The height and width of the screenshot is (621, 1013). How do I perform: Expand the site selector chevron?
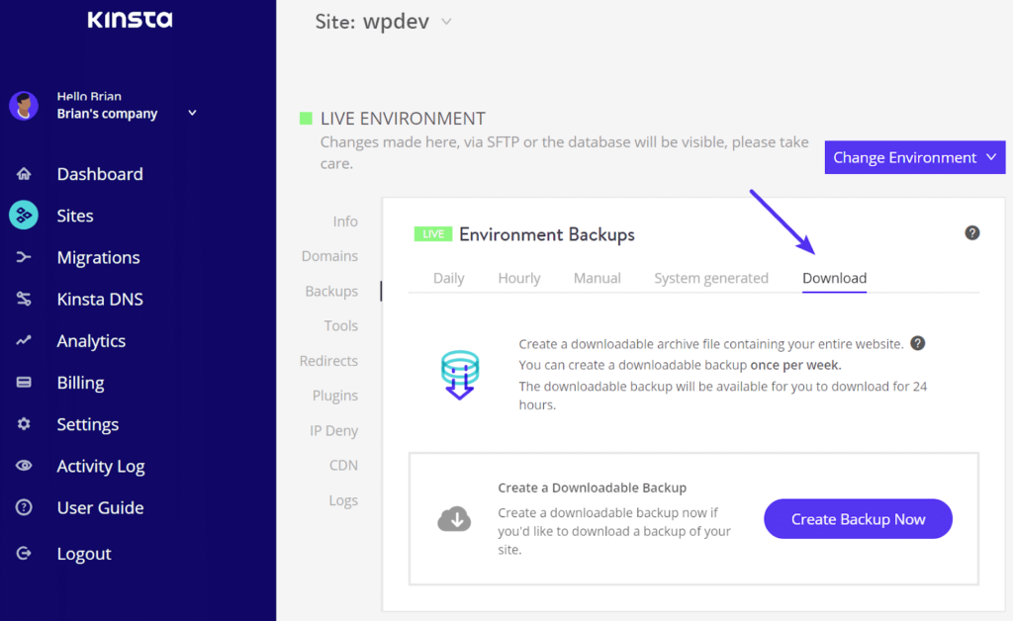coord(446,22)
